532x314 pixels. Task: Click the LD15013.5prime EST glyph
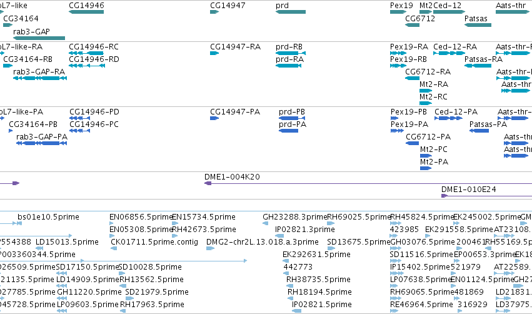pos(39,248)
